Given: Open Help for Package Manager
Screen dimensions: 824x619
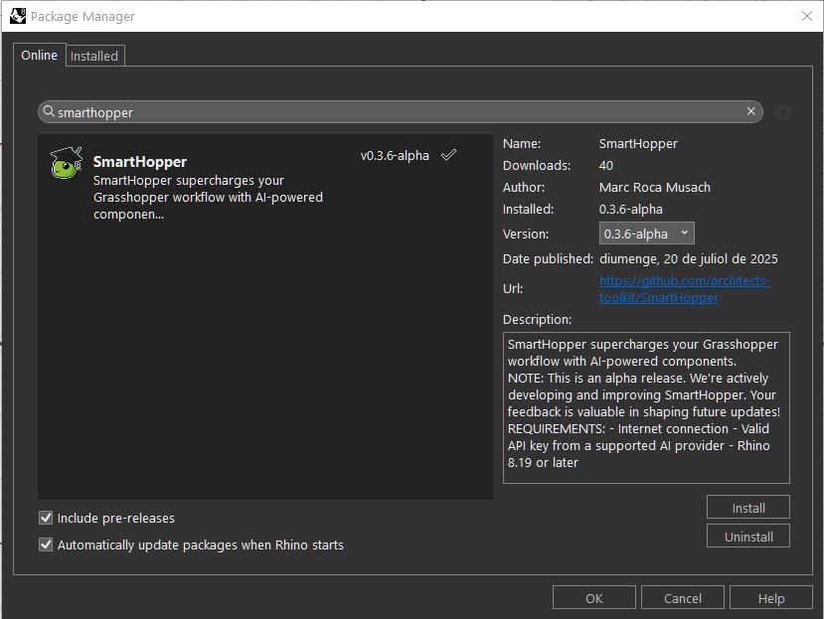Looking at the screenshot, I should (771, 598).
